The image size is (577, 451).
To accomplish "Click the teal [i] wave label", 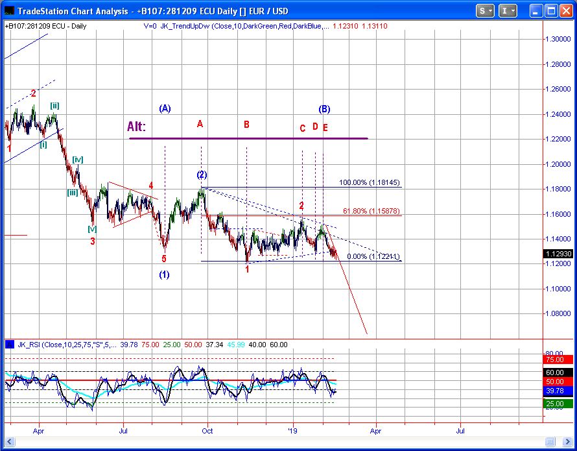I will coord(43,145).
